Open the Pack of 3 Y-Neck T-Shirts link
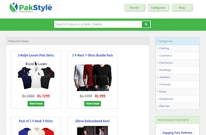The width and height of the screenshot is (206, 135). [36, 121]
